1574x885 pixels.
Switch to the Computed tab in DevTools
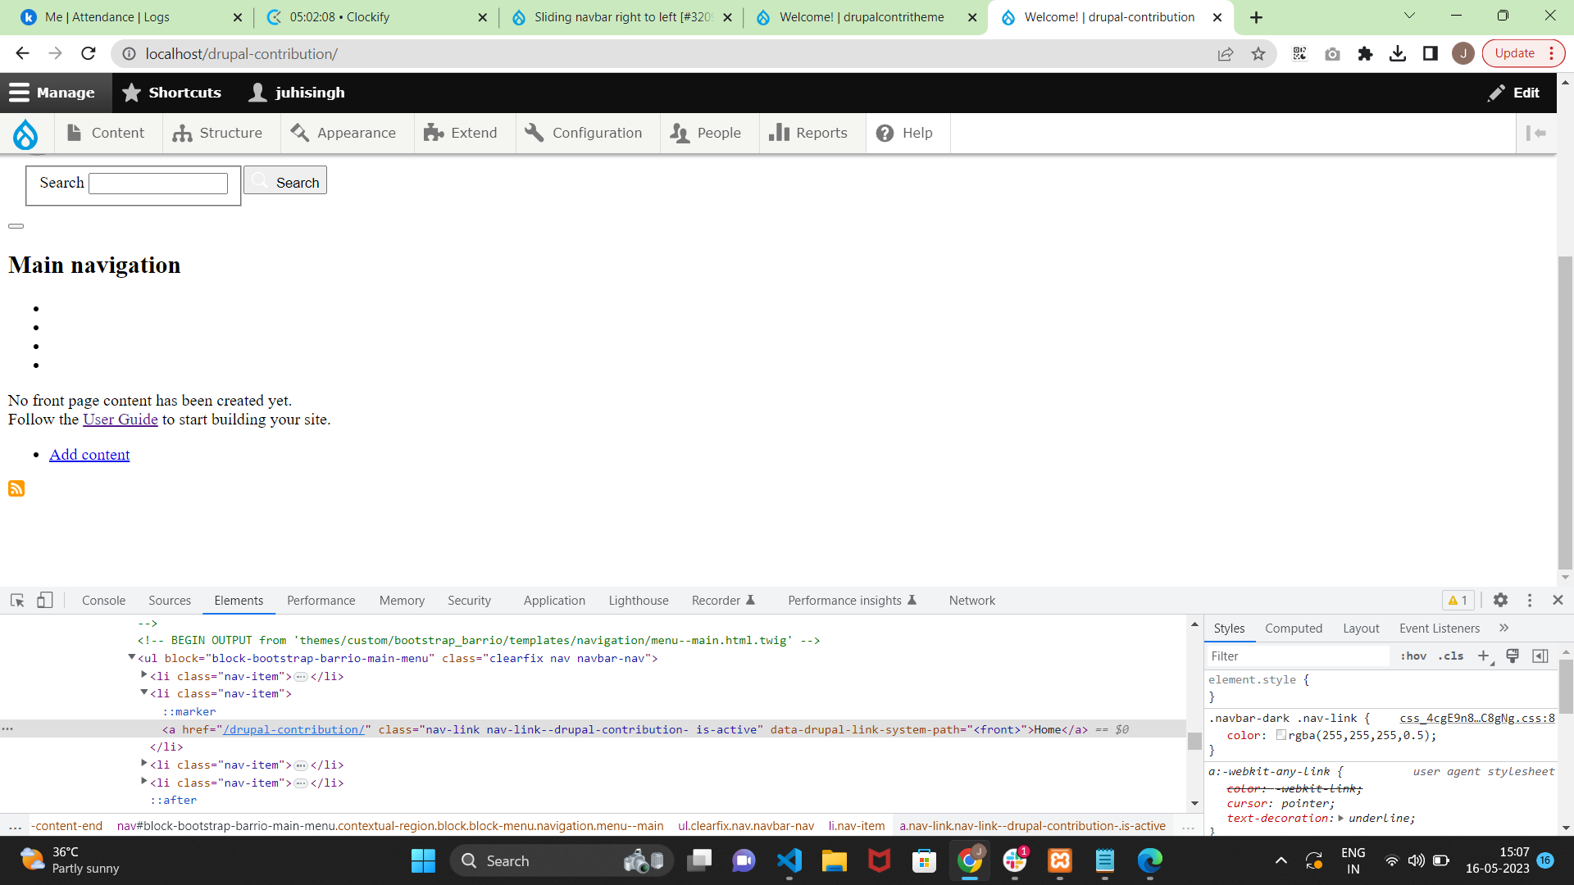pyautogui.click(x=1293, y=628)
